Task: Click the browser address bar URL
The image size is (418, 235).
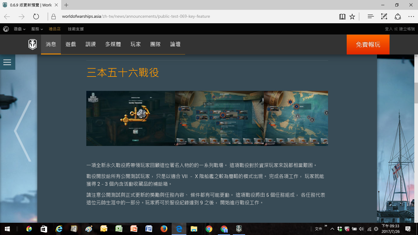Action: [136, 17]
